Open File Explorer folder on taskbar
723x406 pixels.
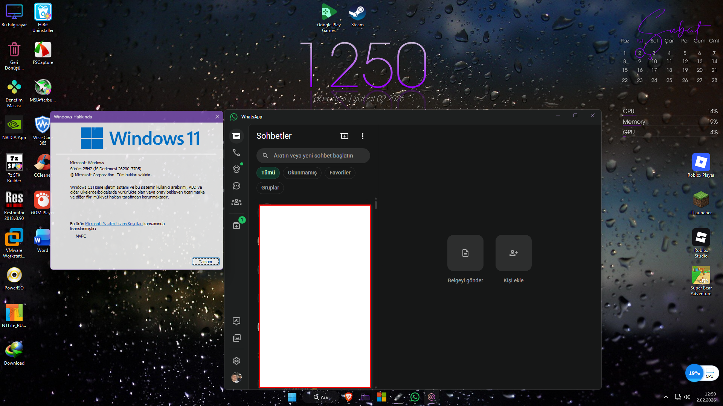point(365,397)
